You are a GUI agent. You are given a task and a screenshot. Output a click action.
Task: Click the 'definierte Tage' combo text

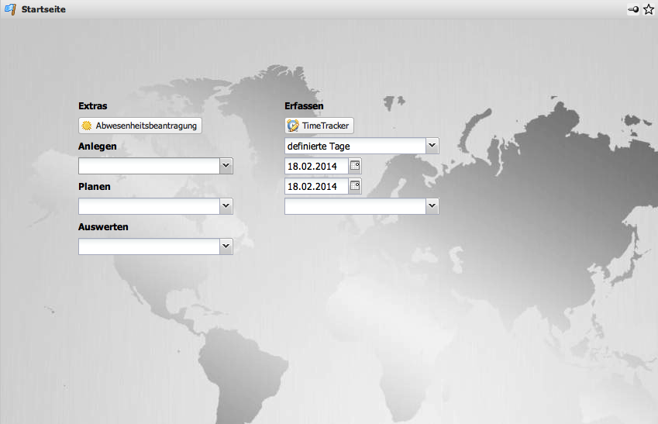point(319,146)
